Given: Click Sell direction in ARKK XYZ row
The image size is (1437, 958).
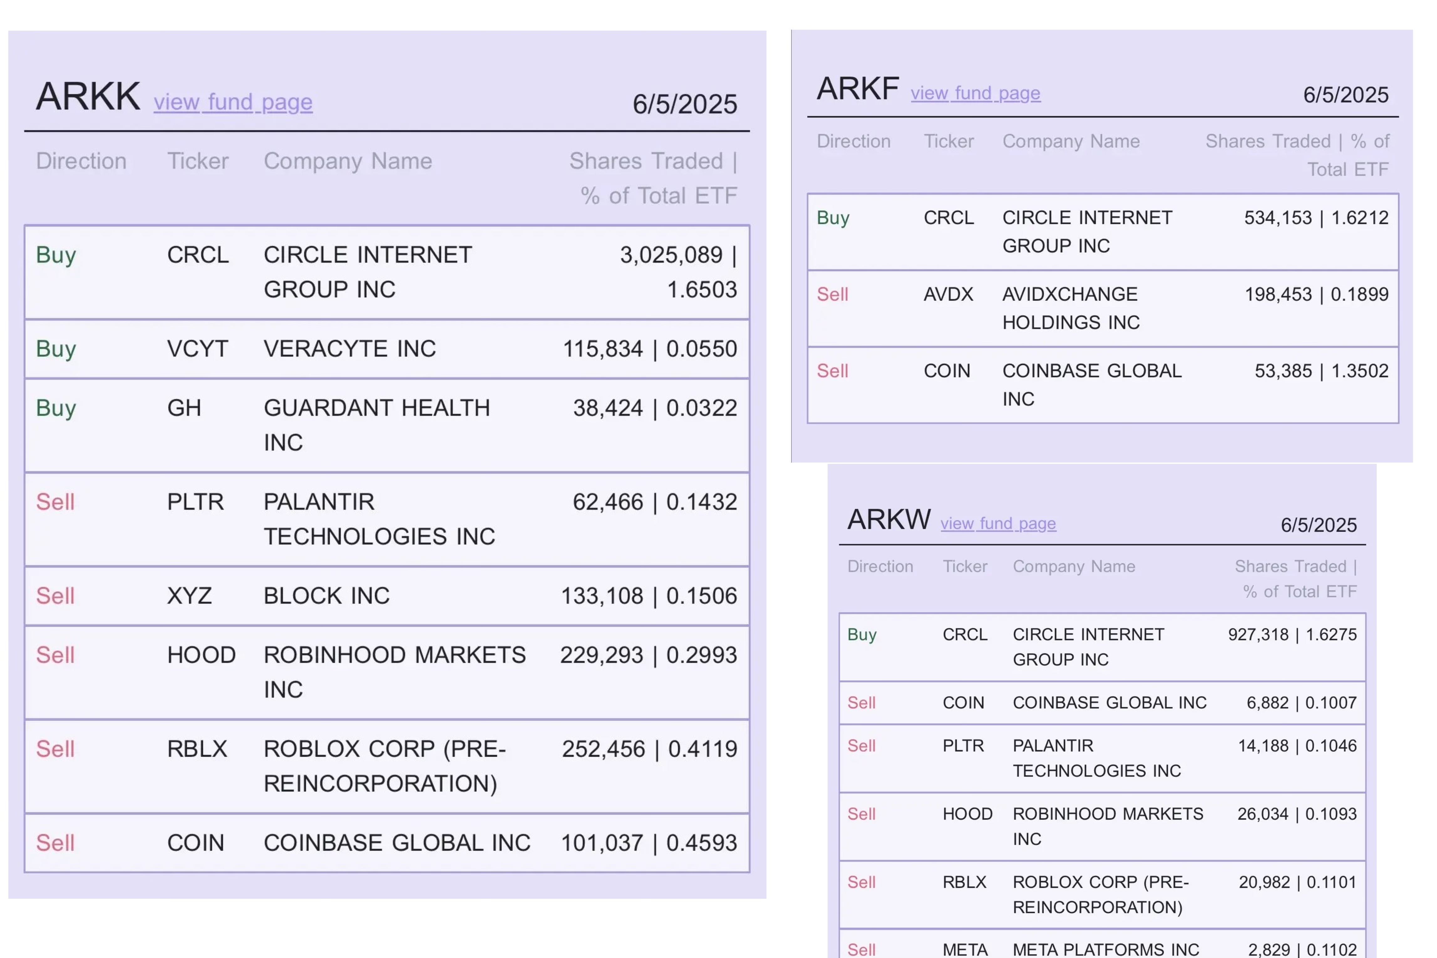Looking at the screenshot, I should [55, 596].
